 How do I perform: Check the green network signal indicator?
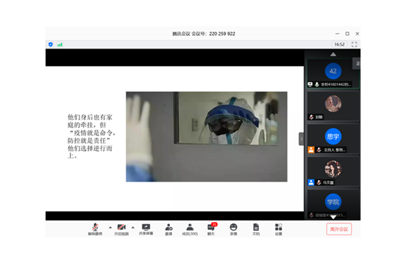point(59,45)
